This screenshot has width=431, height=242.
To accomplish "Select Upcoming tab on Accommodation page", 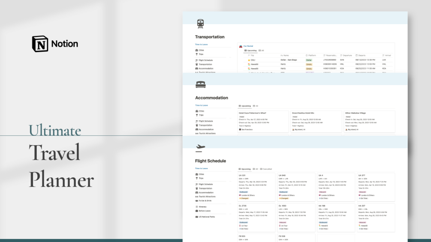I will pos(244,106).
